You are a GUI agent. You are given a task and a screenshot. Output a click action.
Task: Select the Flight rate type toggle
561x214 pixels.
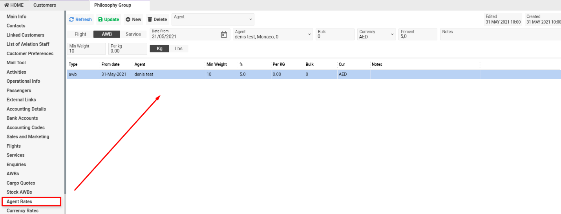80,34
